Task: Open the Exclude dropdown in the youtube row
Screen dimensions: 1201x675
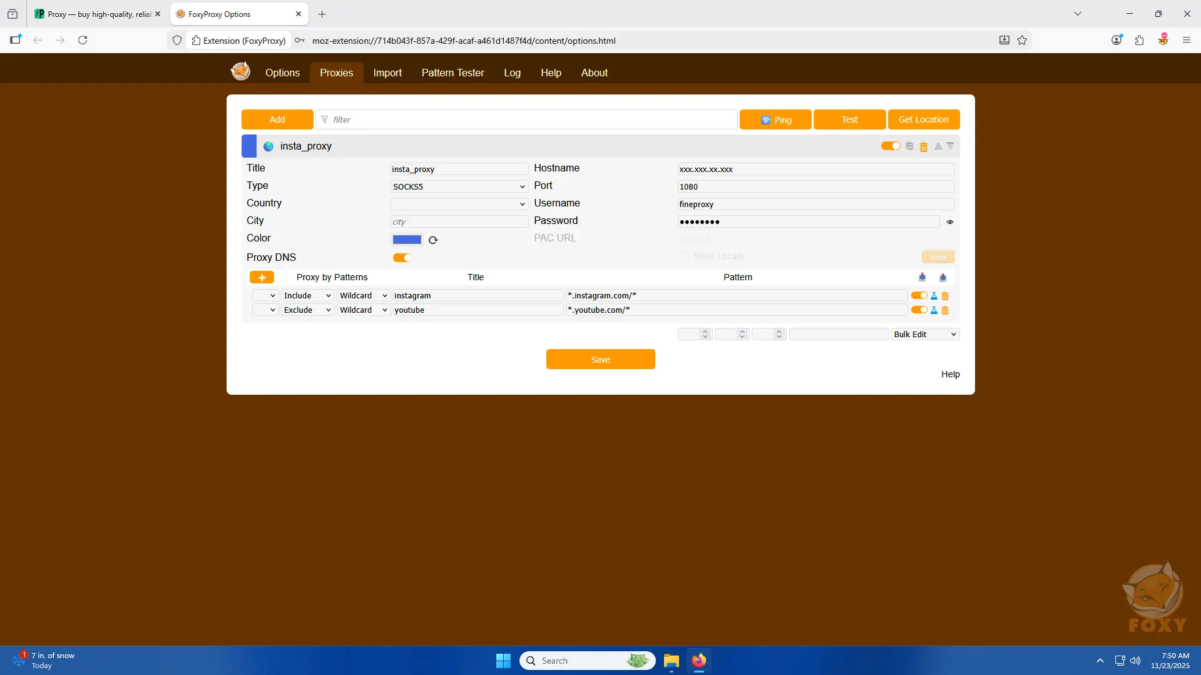Action: (307, 310)
